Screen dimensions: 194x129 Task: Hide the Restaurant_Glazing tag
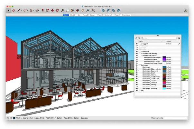tap(137, 84)
